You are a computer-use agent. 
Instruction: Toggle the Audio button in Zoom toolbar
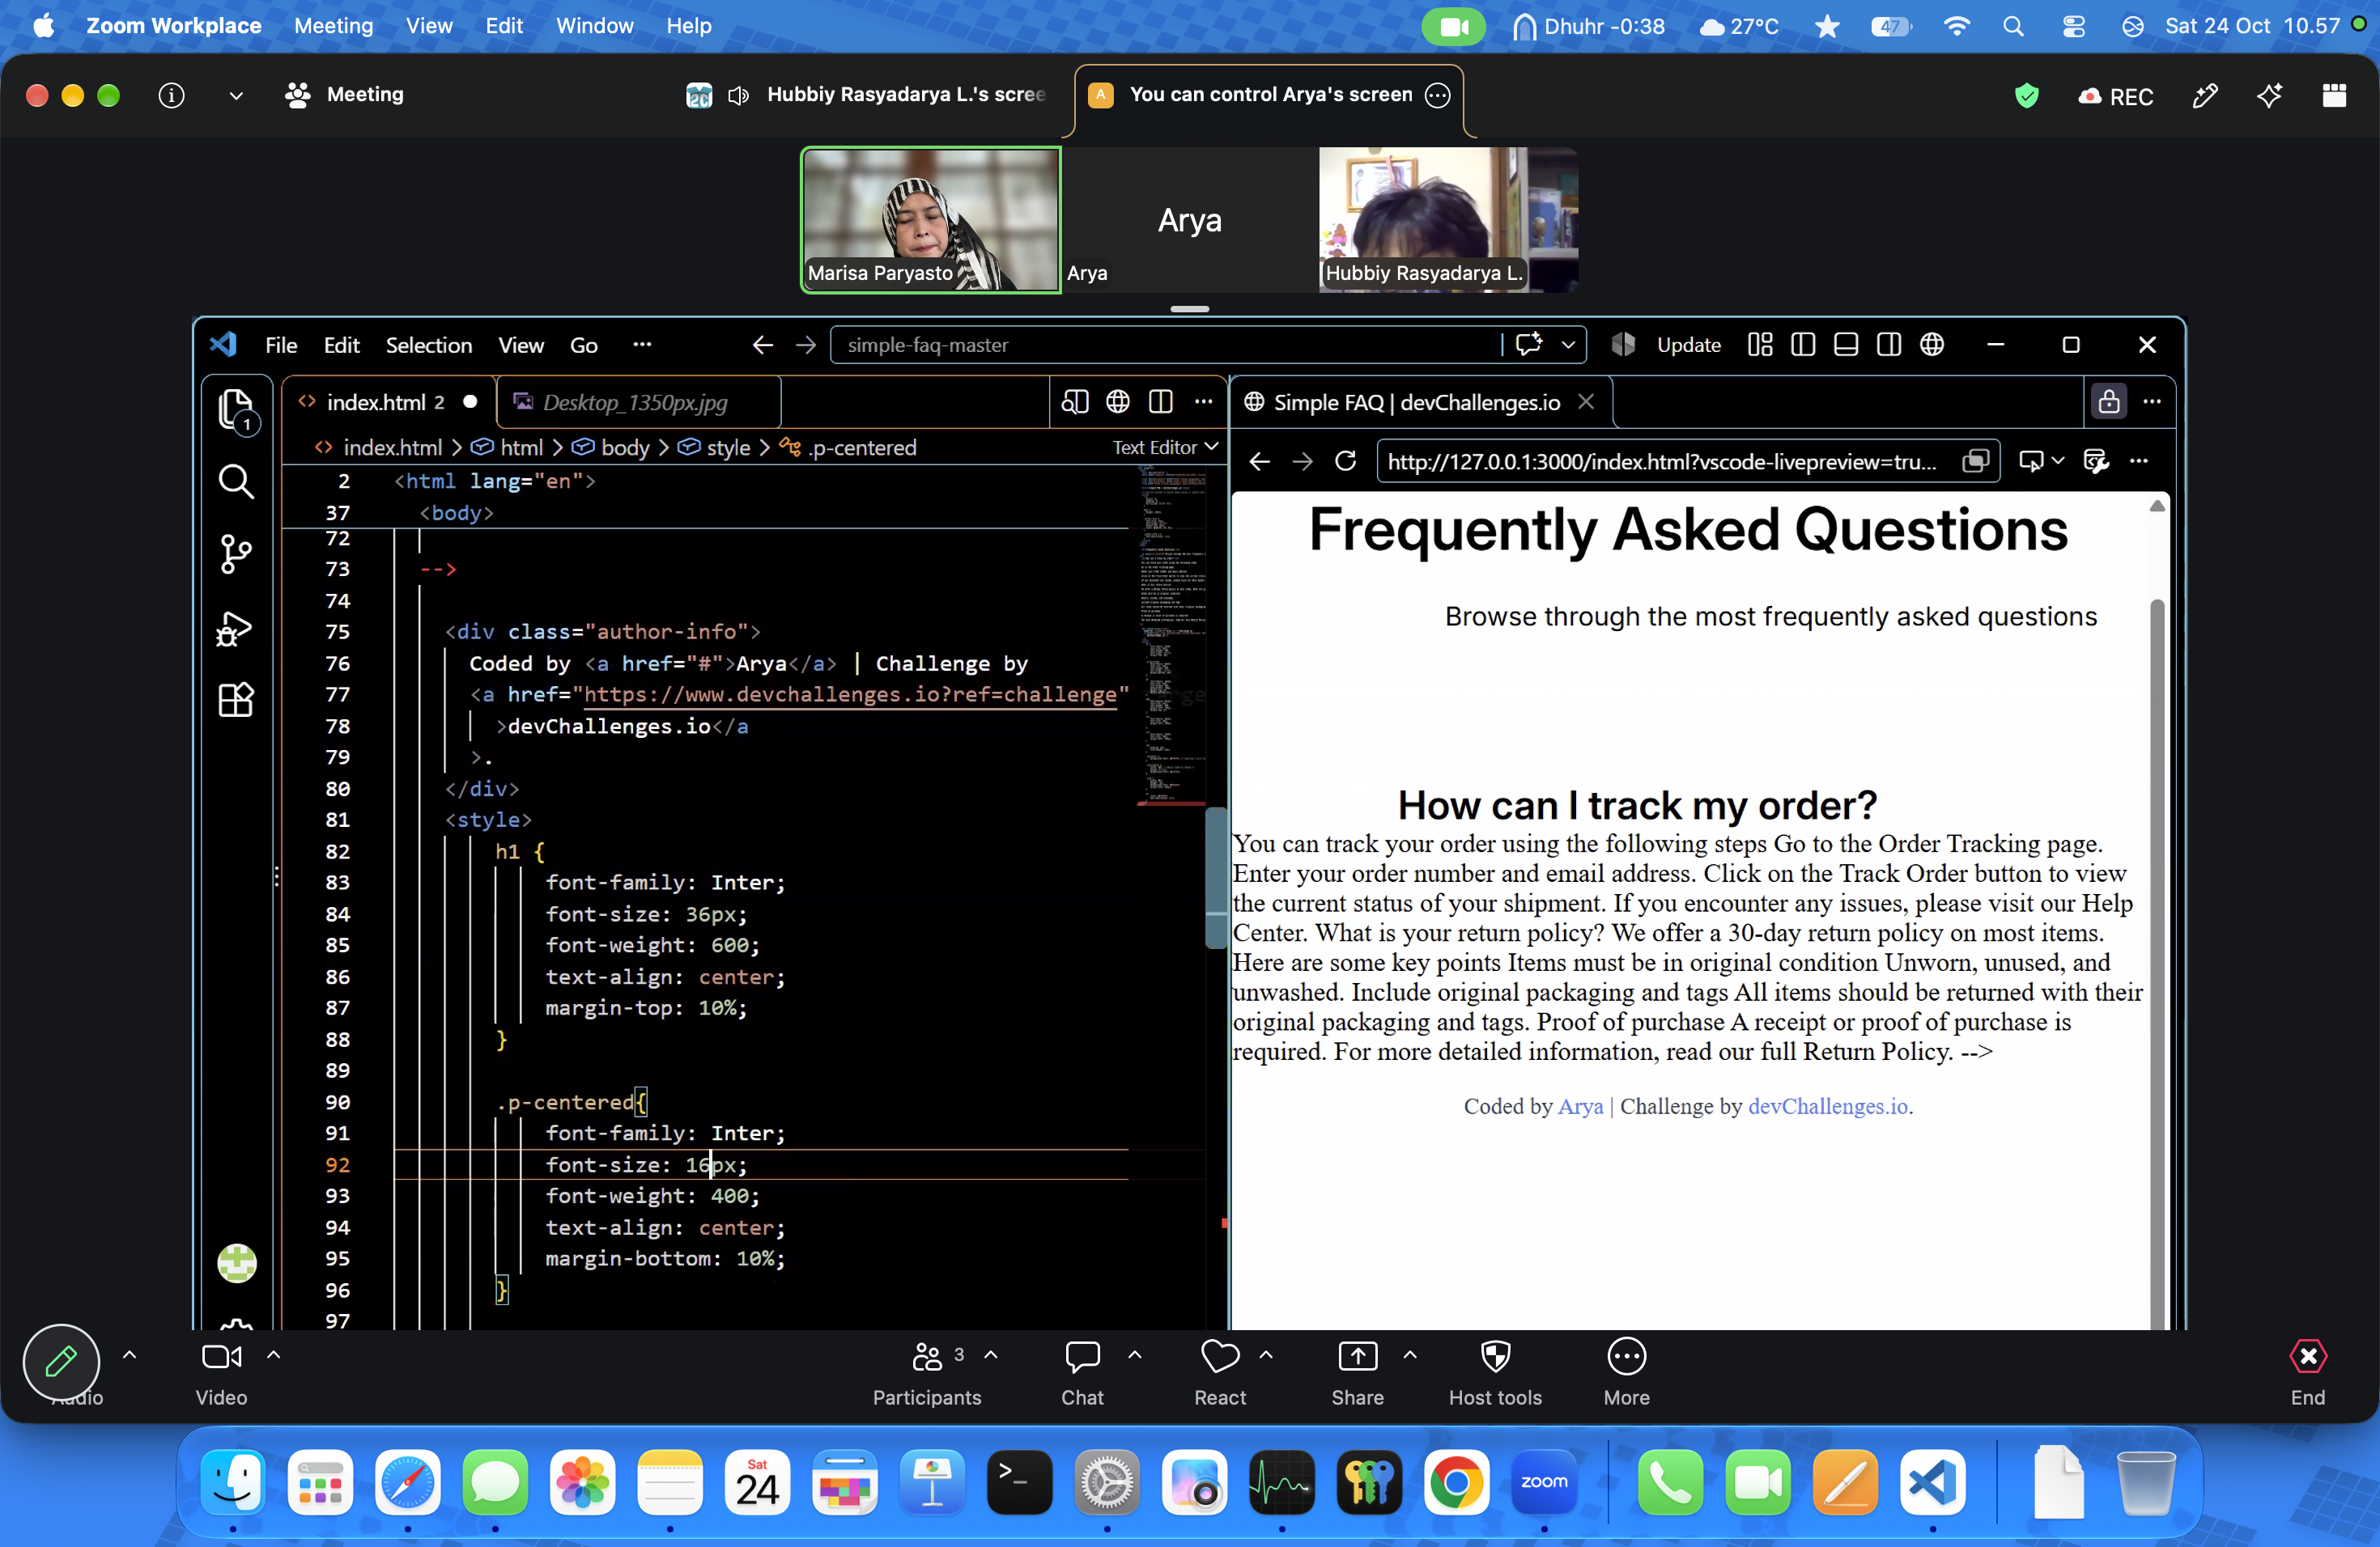click(x=62, y=1363)
